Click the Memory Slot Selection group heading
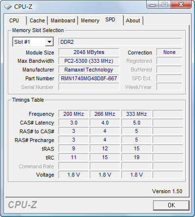 point(38,30)
